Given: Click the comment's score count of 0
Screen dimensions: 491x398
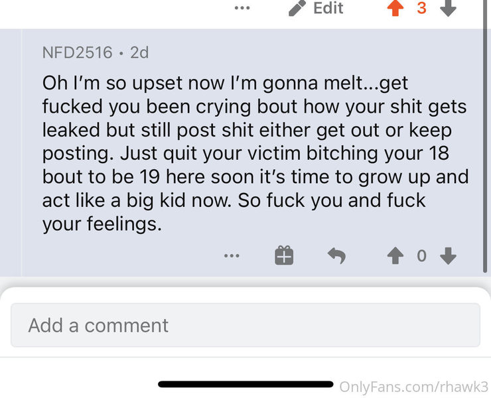Looking at the screenshot, I should click(421, 256).
